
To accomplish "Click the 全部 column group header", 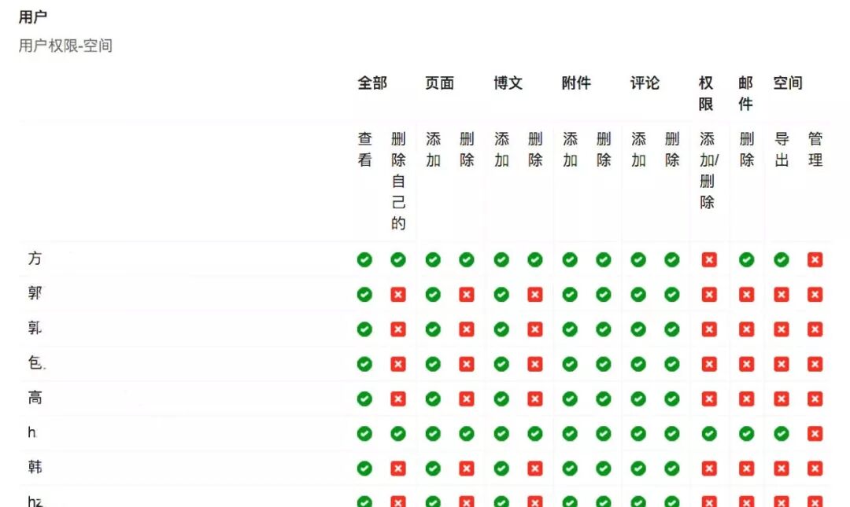I will [371, 83].
